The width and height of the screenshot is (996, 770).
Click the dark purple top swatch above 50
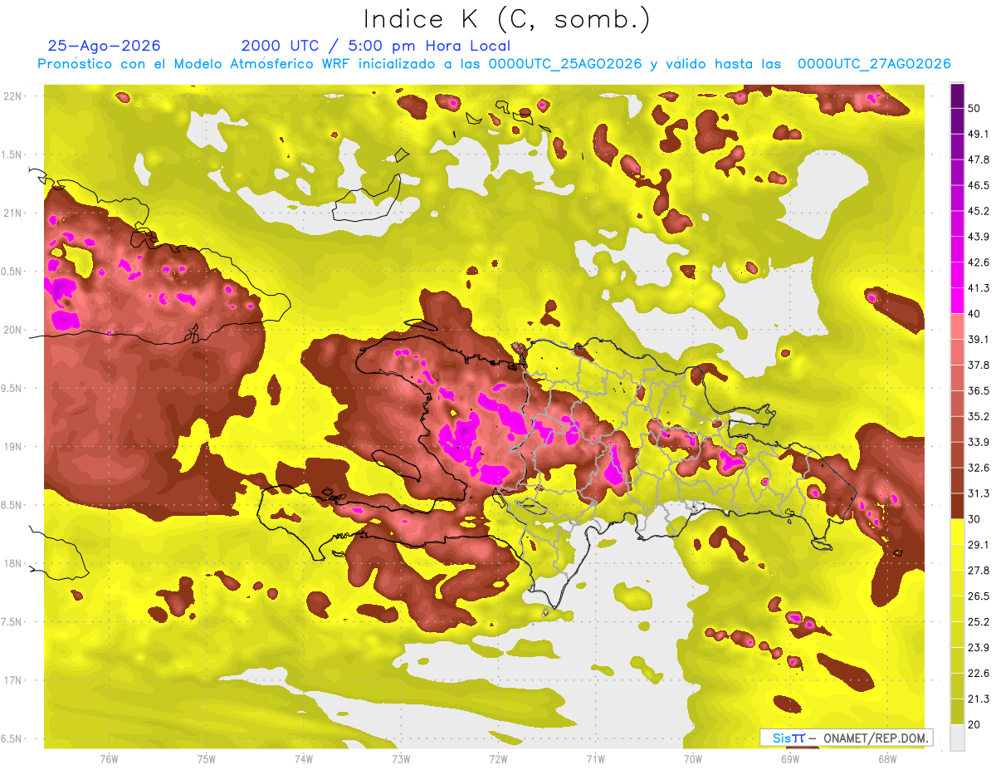coord(957,97)
